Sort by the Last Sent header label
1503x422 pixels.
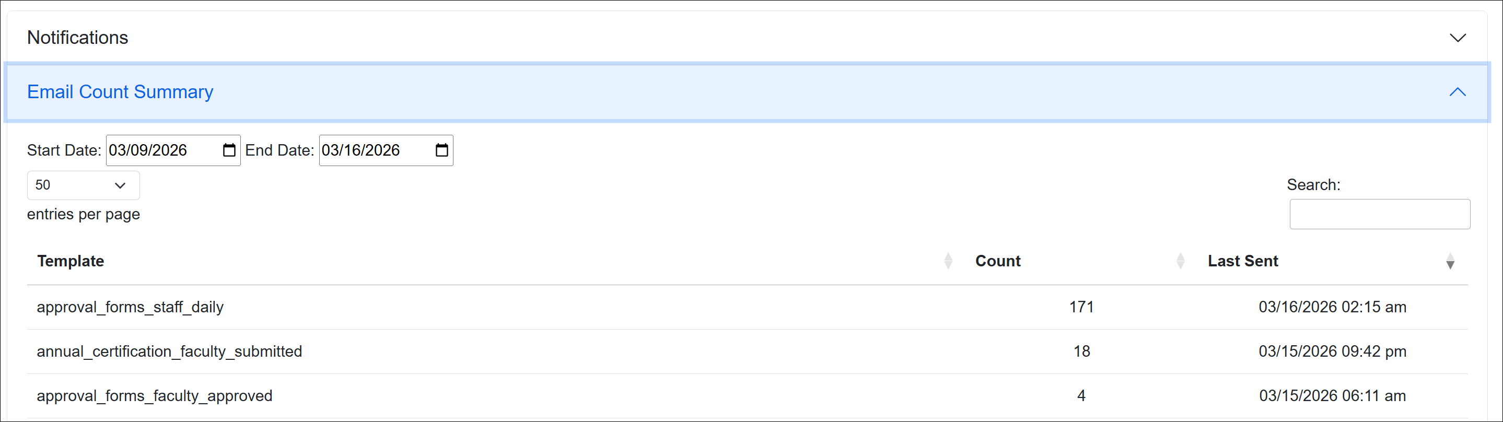[x=1243, y=261]
